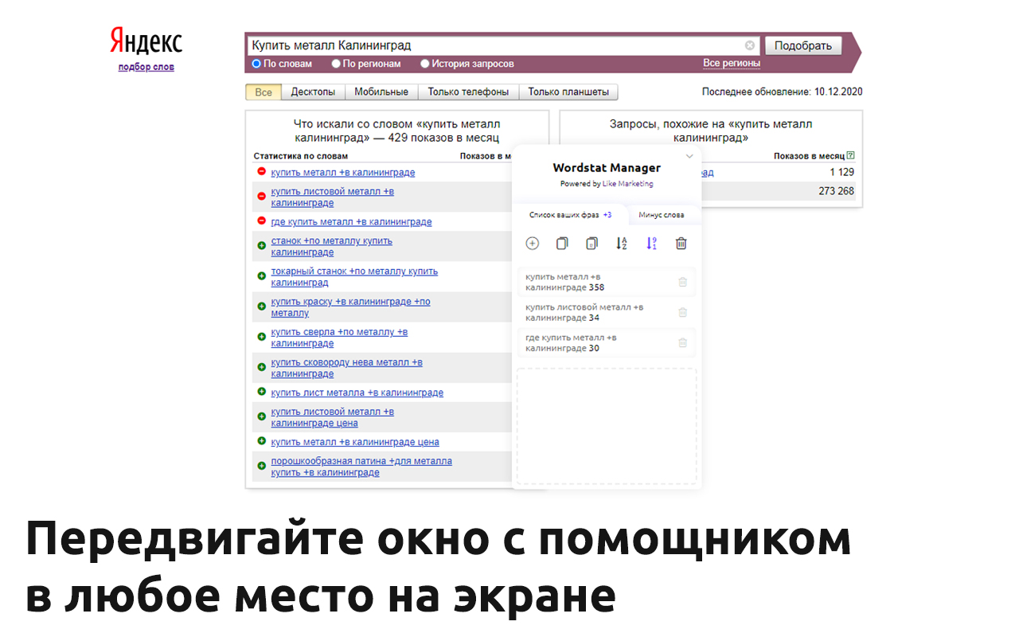
Task: Copy phrases using the first copy icon
Action: [563, 244]
